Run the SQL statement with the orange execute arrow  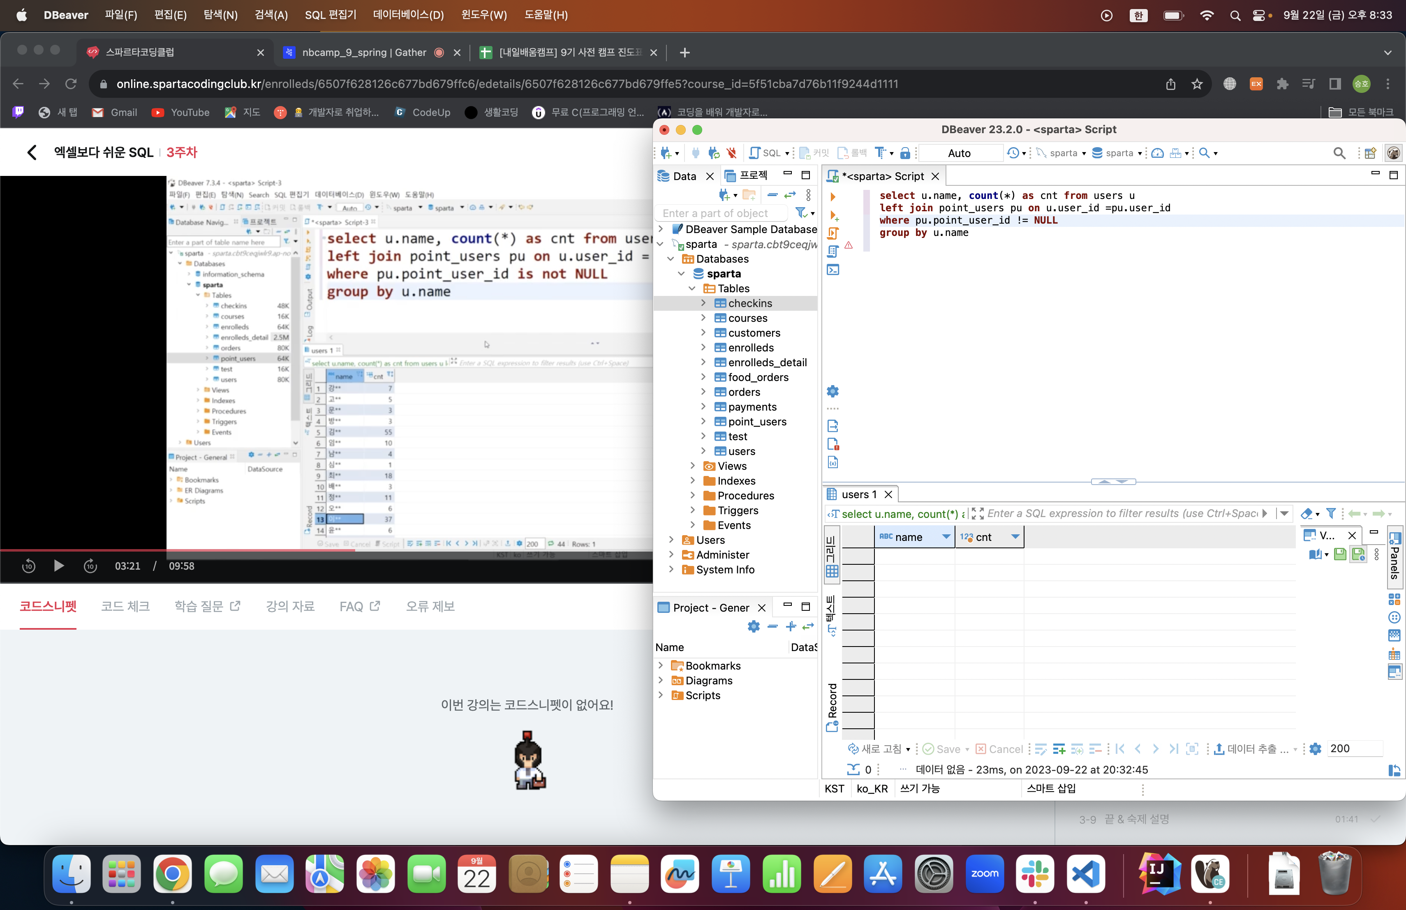833,196
